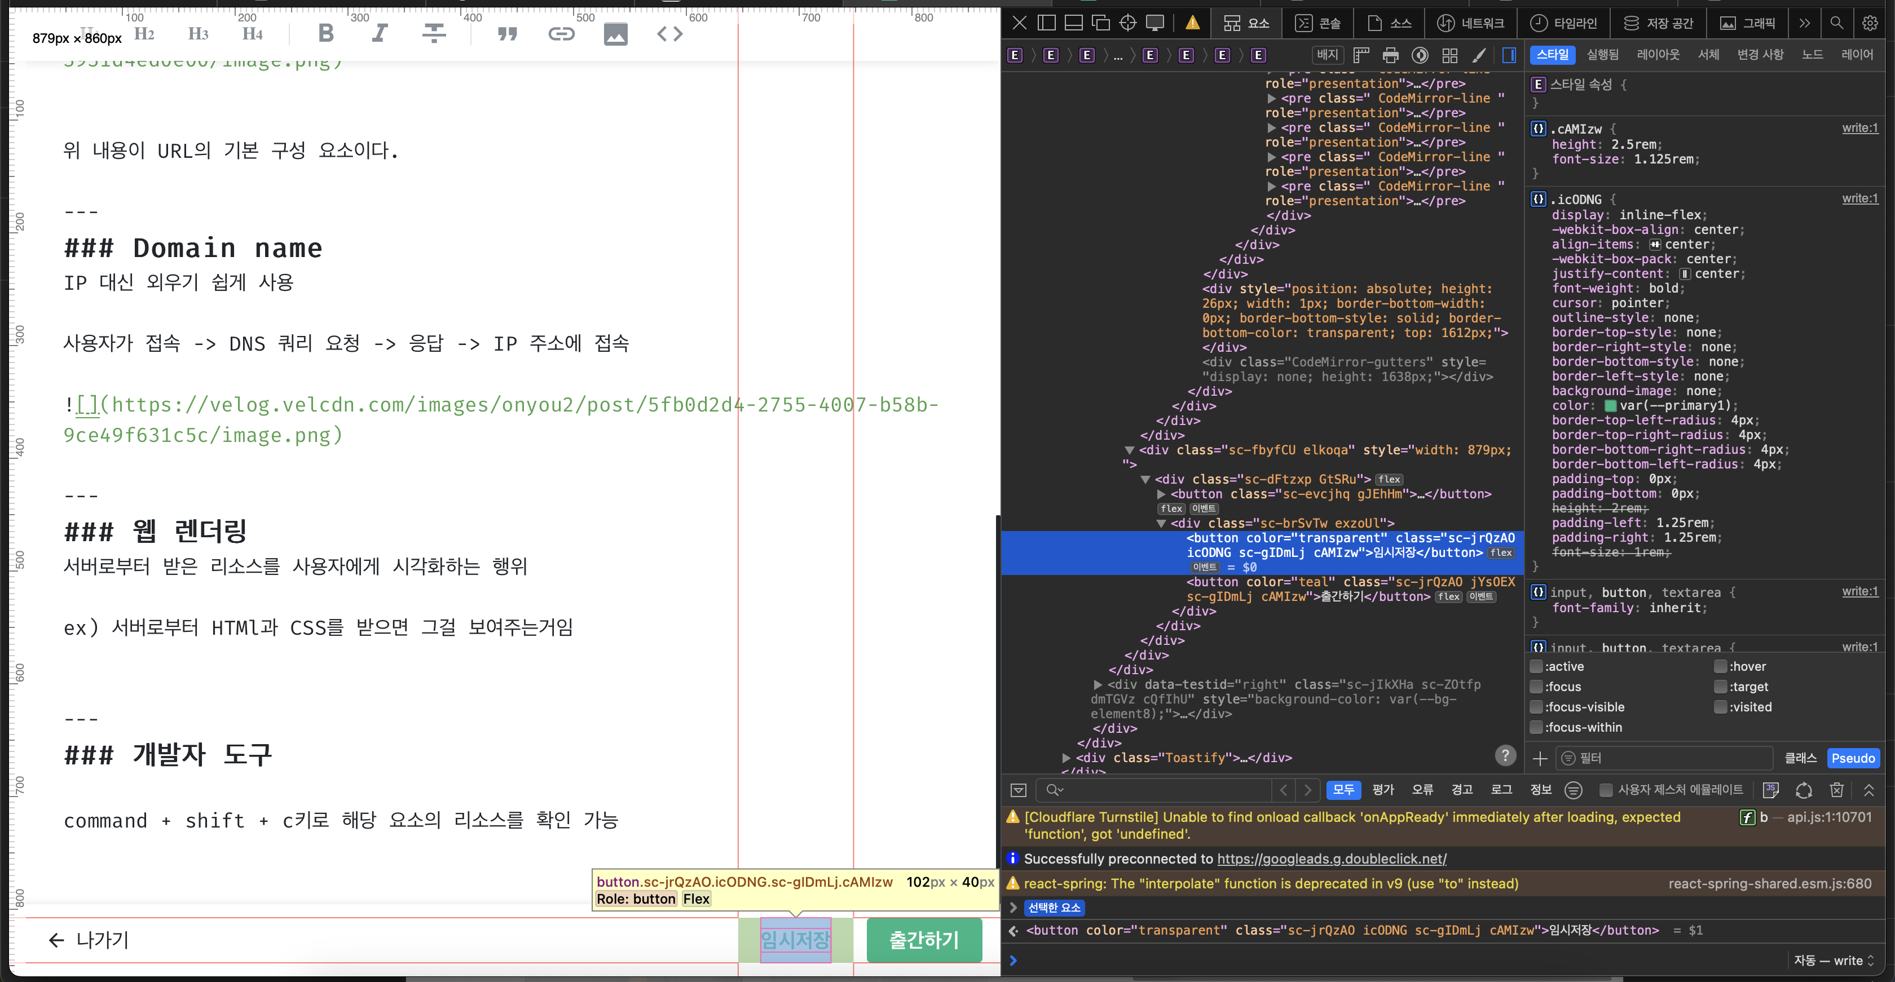Viewport: 1895px width, 982px height.
Task: Toggle the :focus-within pseudo-class checkbox
Action: pos(1536,727)
